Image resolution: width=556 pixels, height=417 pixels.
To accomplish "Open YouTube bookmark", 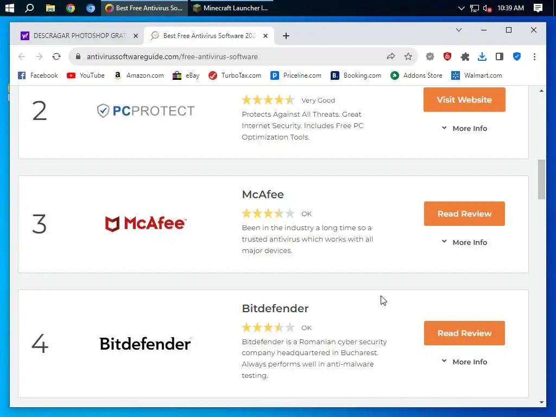I will (86, 75).
